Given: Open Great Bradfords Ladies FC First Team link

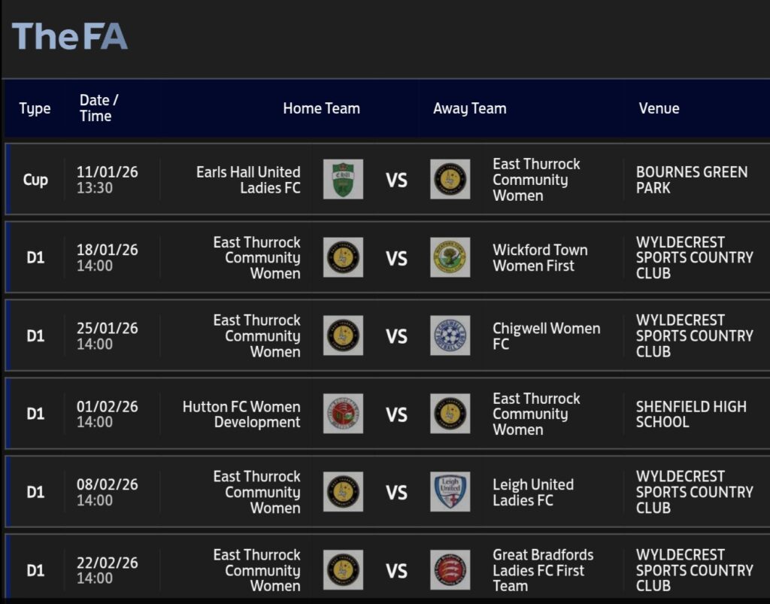Looking at the screenshot, I should point(542,570).
